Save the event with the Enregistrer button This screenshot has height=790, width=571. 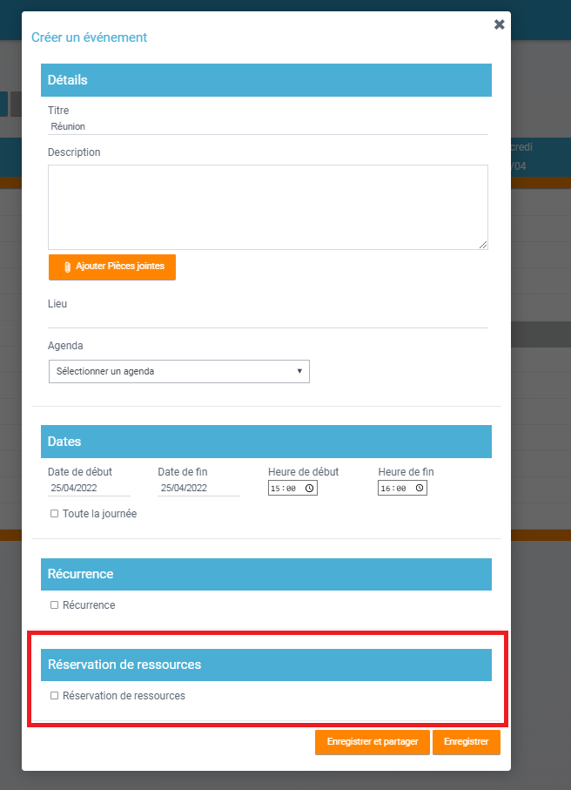point(466,742)
